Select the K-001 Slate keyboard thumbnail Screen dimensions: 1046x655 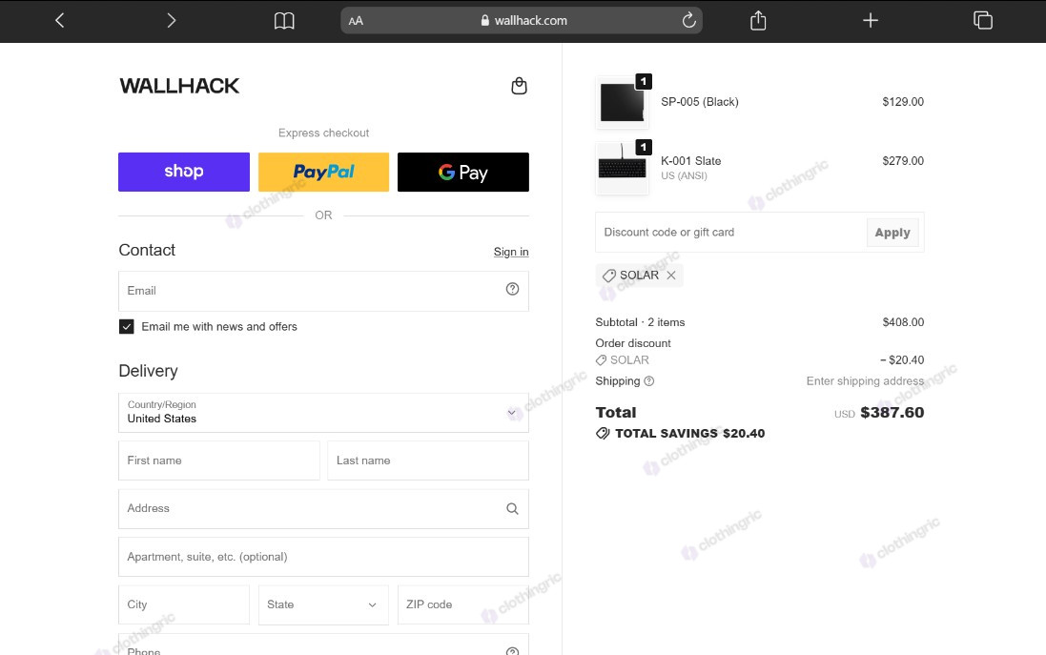(x=622, y=168)
